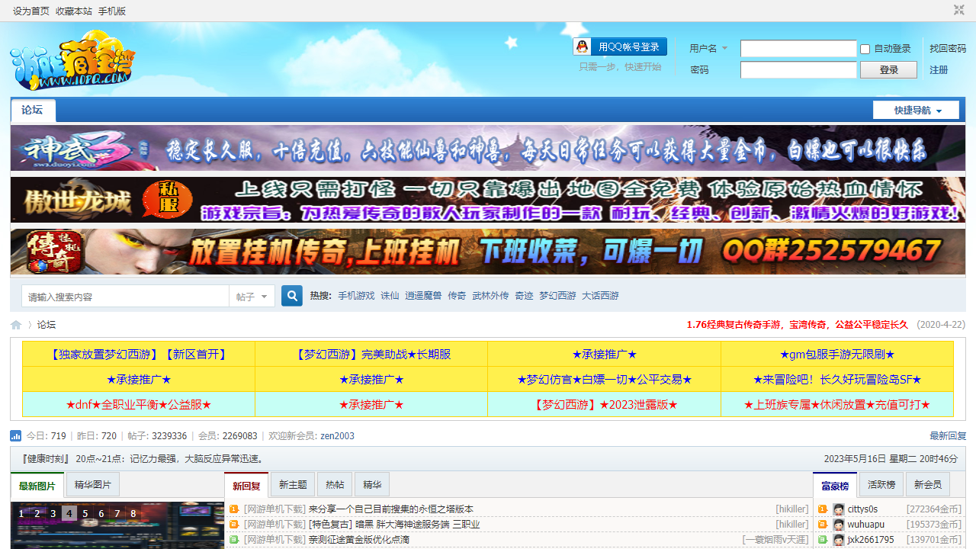Click the search content input box
The image size is (976, 549).
tap(125, 297)
